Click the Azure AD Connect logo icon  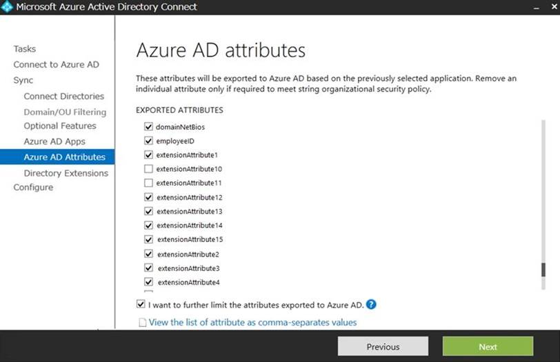pyautogui.click(x=8, y=8)
